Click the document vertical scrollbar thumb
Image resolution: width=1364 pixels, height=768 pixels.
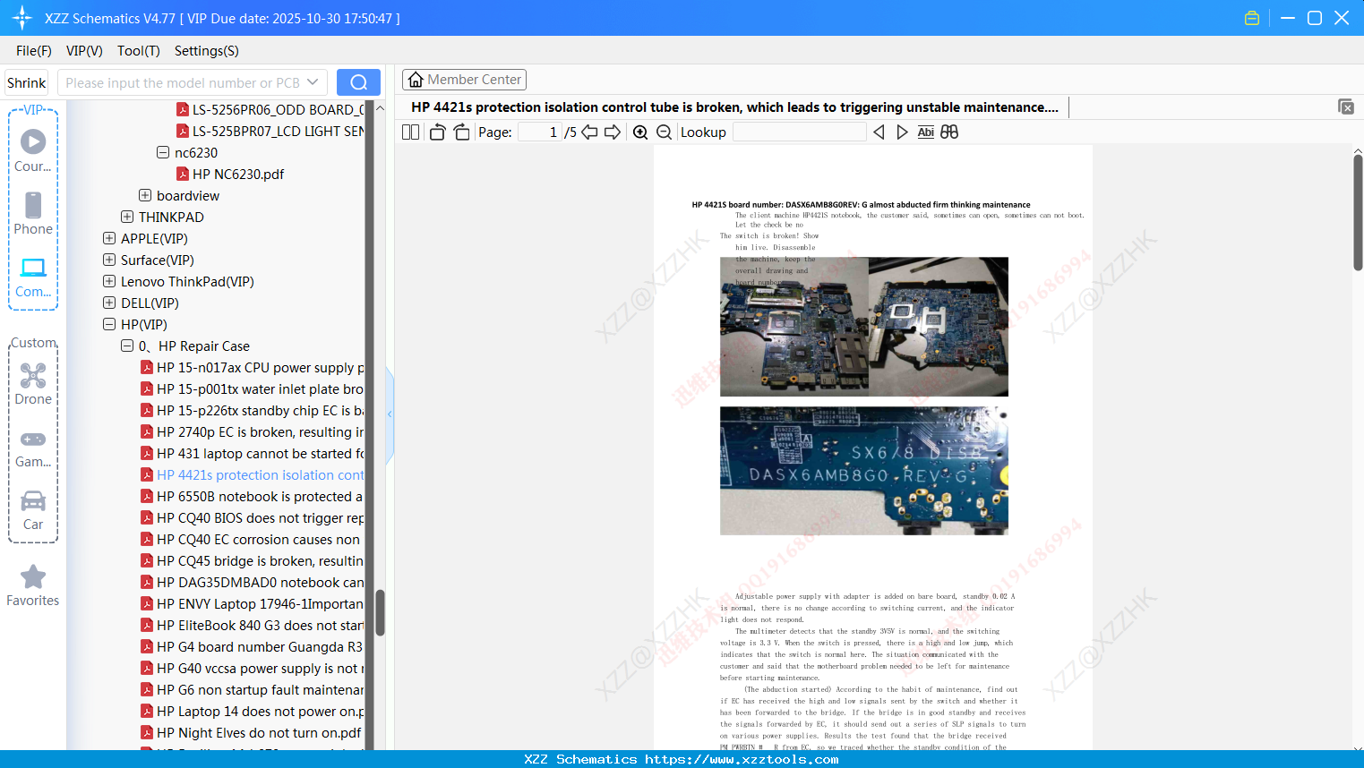[1358, 212]
